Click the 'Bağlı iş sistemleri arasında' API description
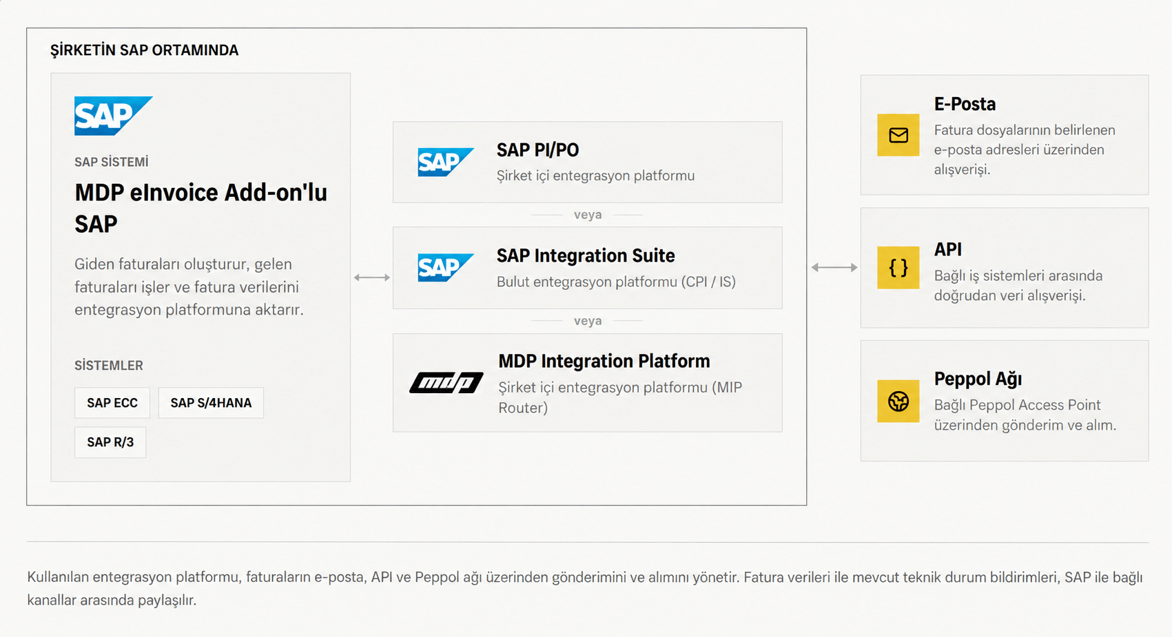The width and height of the screenshot is (1172, 637). click(x=1018, y=285)
